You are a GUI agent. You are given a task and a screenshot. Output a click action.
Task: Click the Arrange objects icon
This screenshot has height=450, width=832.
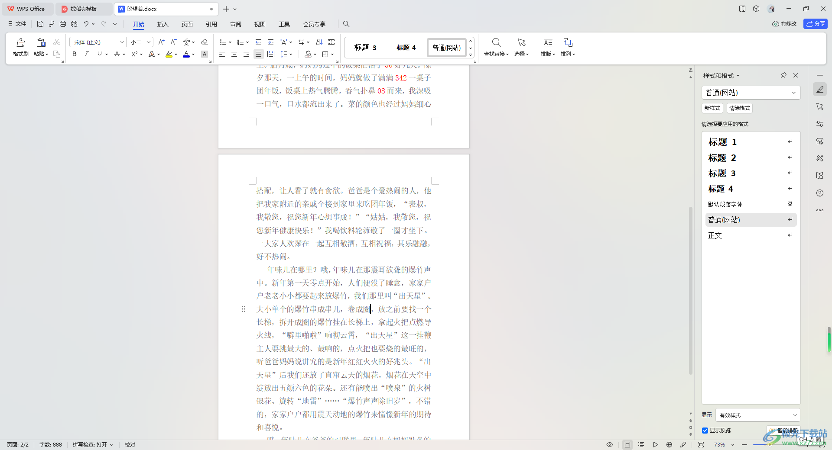click(x=568, y=42)
